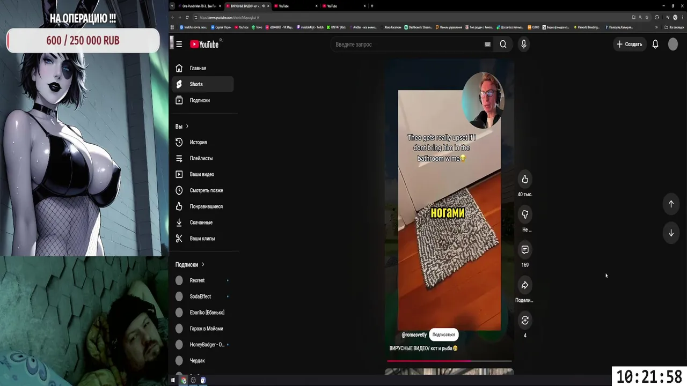Open the @romasvetly channel link
Image resolution: width=687 pixels, height=386 pixels.
[x=414, y=335]
